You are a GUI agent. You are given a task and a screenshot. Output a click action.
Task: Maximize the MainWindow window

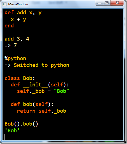107,3
